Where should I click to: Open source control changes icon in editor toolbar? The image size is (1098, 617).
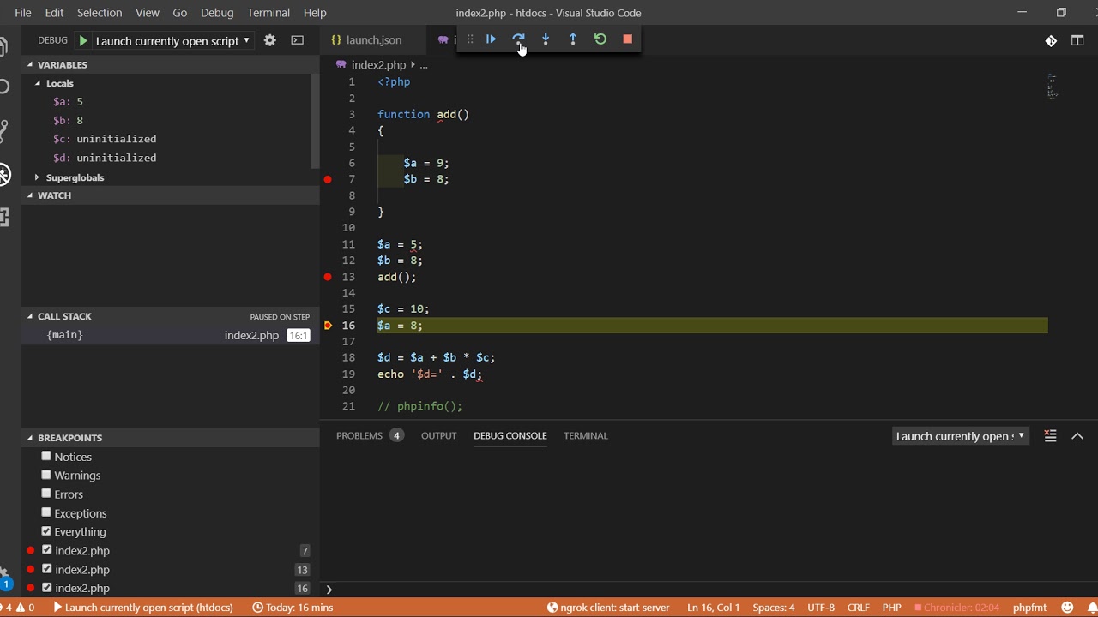(x=1051, y=40)
